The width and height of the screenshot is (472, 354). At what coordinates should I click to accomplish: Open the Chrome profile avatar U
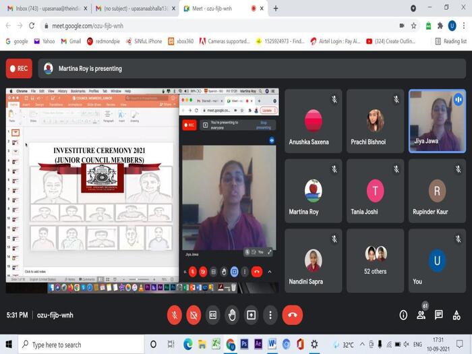[452, 26]
